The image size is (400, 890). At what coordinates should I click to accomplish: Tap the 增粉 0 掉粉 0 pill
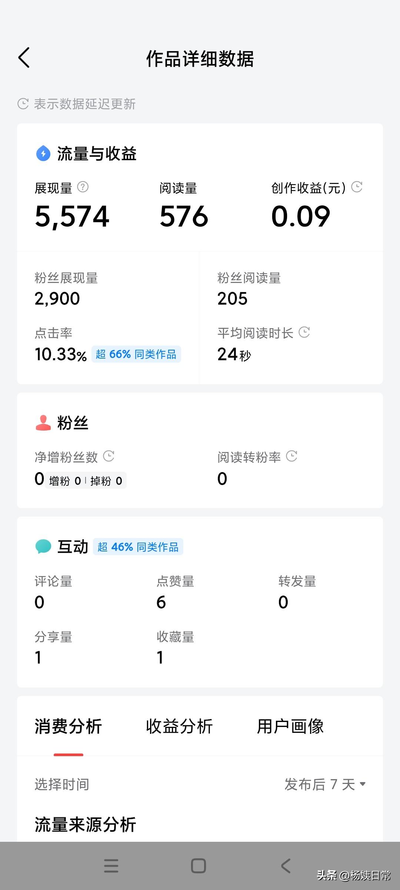click(x=86, y=481)
